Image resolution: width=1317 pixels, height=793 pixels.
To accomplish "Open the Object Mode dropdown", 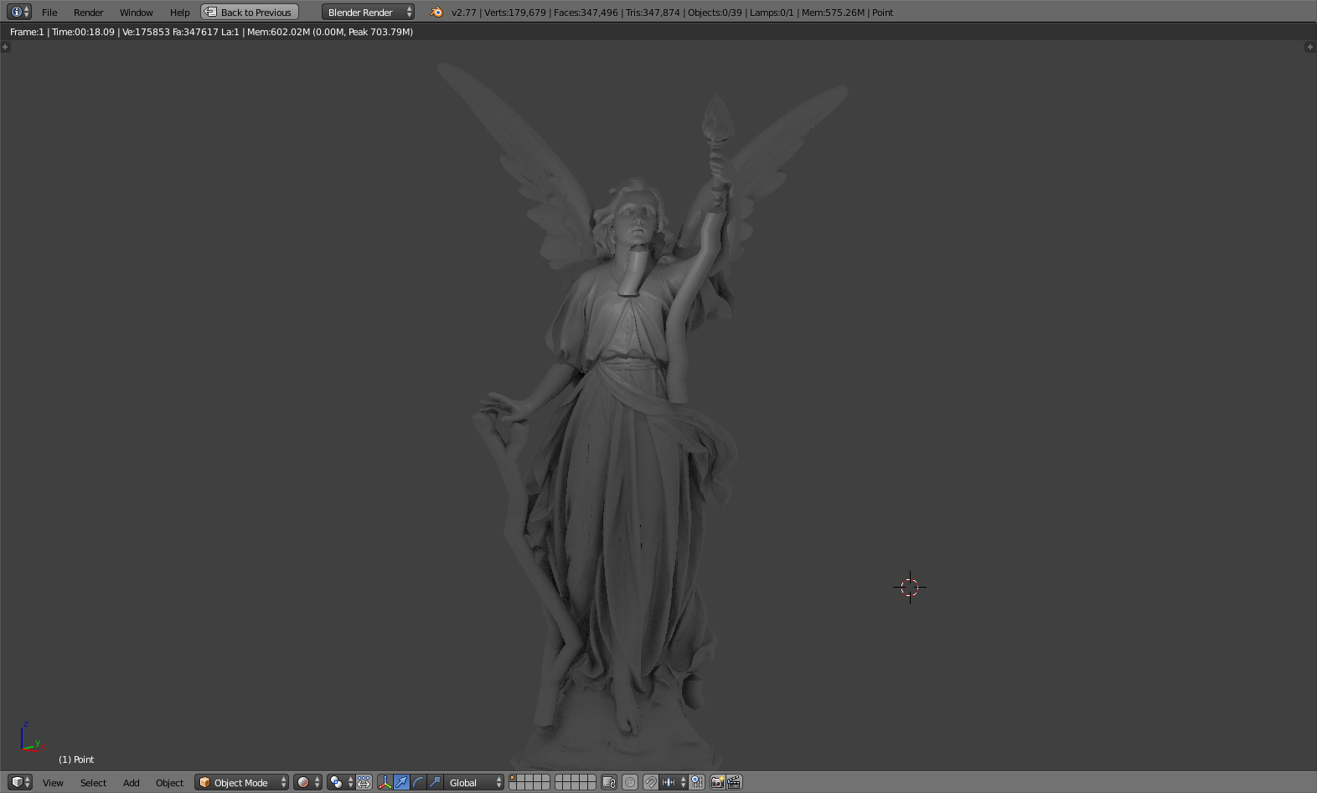I will tap(242, 782).
